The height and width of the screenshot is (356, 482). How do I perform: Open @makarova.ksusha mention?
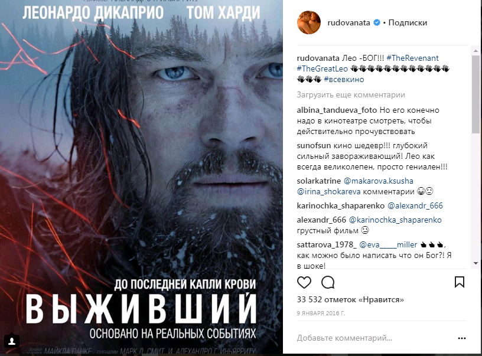(x=379, y=181)
